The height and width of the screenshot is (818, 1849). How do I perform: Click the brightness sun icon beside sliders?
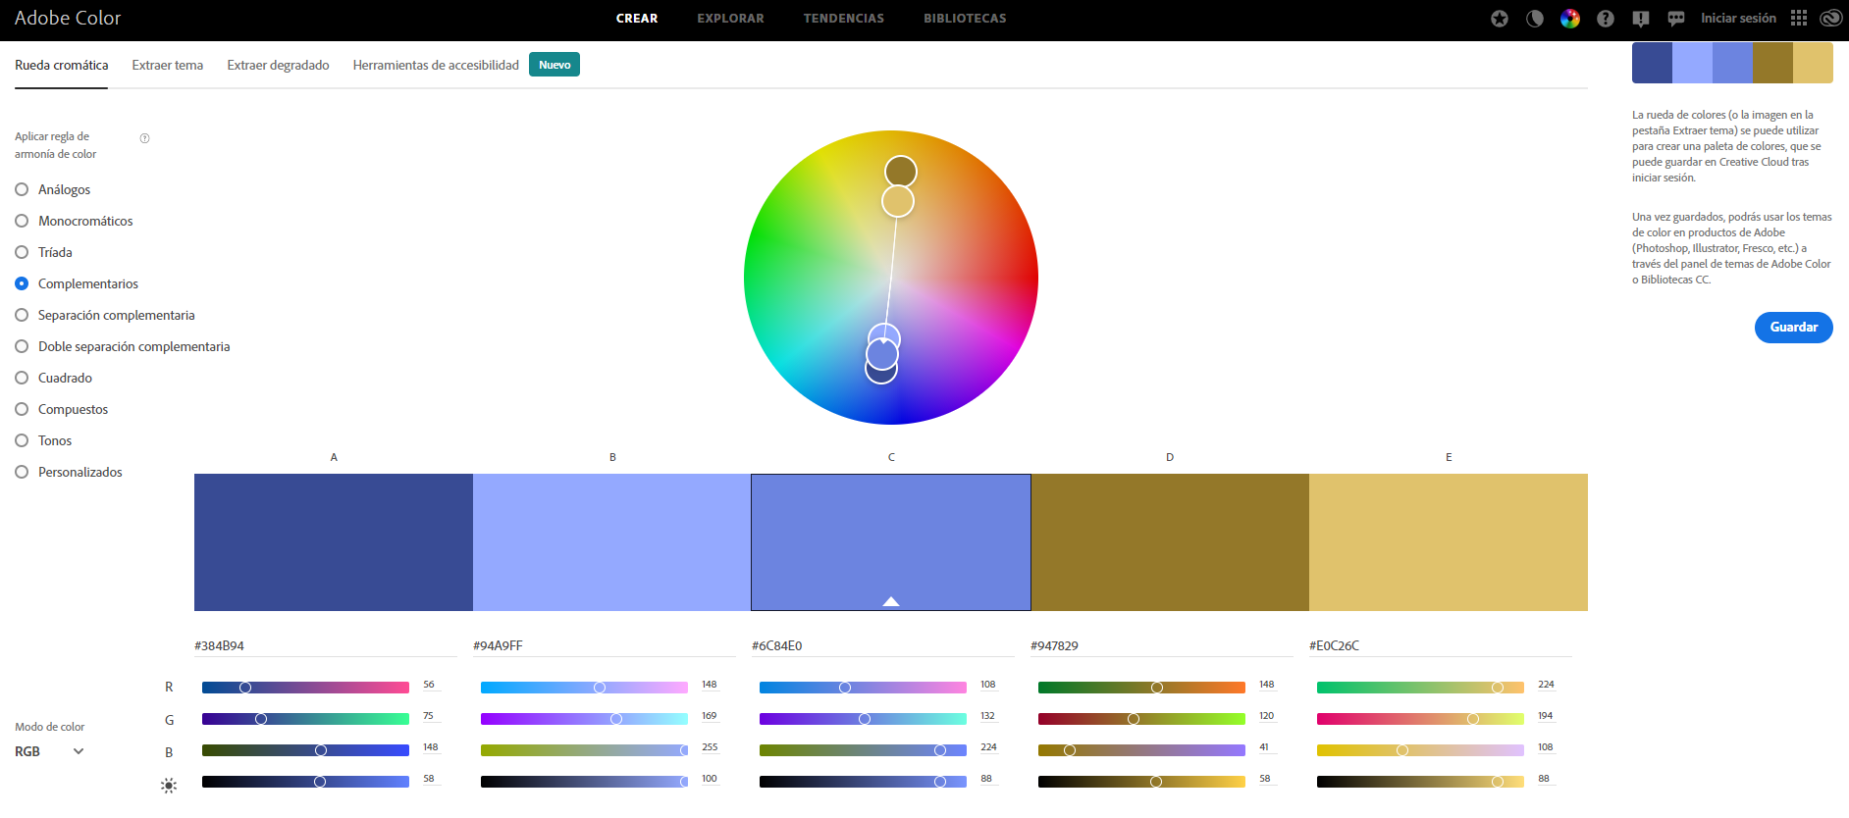click(x=169, y=785)
